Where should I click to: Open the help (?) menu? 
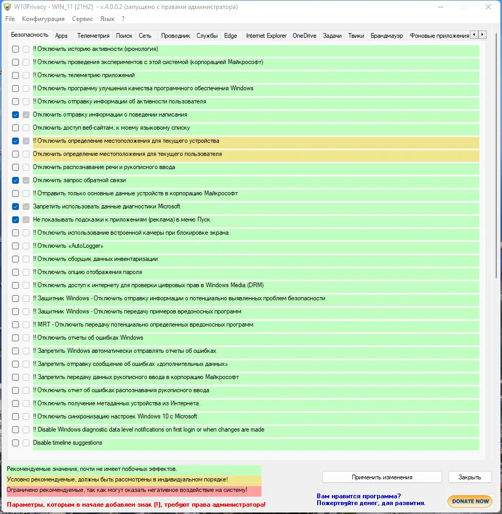click(x=122, y=18)
